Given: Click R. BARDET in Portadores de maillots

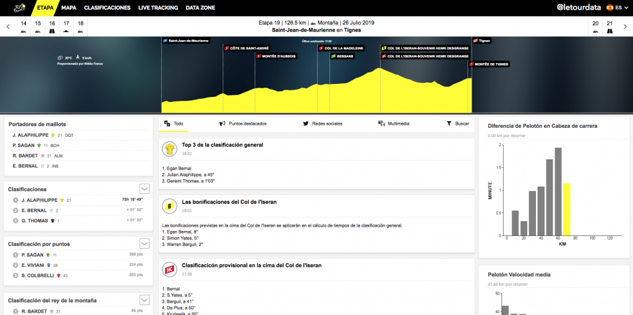Looking at the screenshot, I should pyautogui.click(x=25, y=156).
